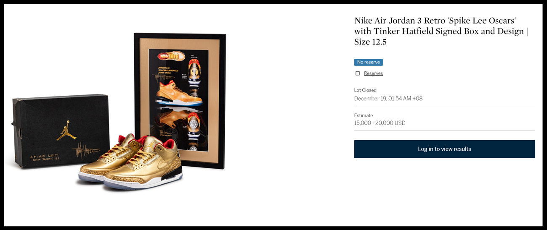Click the Log in to view results button
547x230 pixels.
click(444, 149)
